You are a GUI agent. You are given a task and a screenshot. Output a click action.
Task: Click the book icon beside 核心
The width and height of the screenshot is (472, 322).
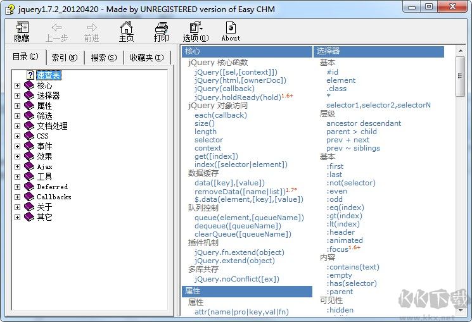[x=29, y=85]
